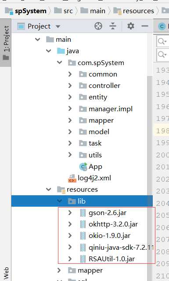Click line number 204 in editor gutter
The width and height of the screenshot is (169, 281).
pos(162,203)
